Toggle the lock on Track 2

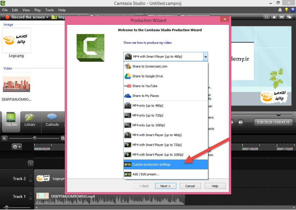coord(31,180)
